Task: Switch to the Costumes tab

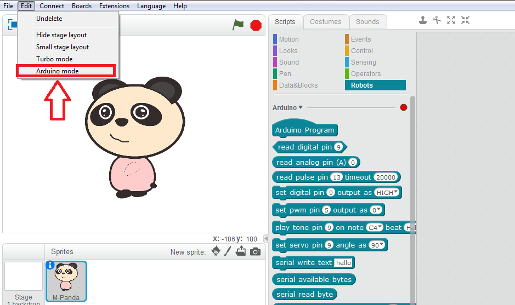Action: click(325, 22)
